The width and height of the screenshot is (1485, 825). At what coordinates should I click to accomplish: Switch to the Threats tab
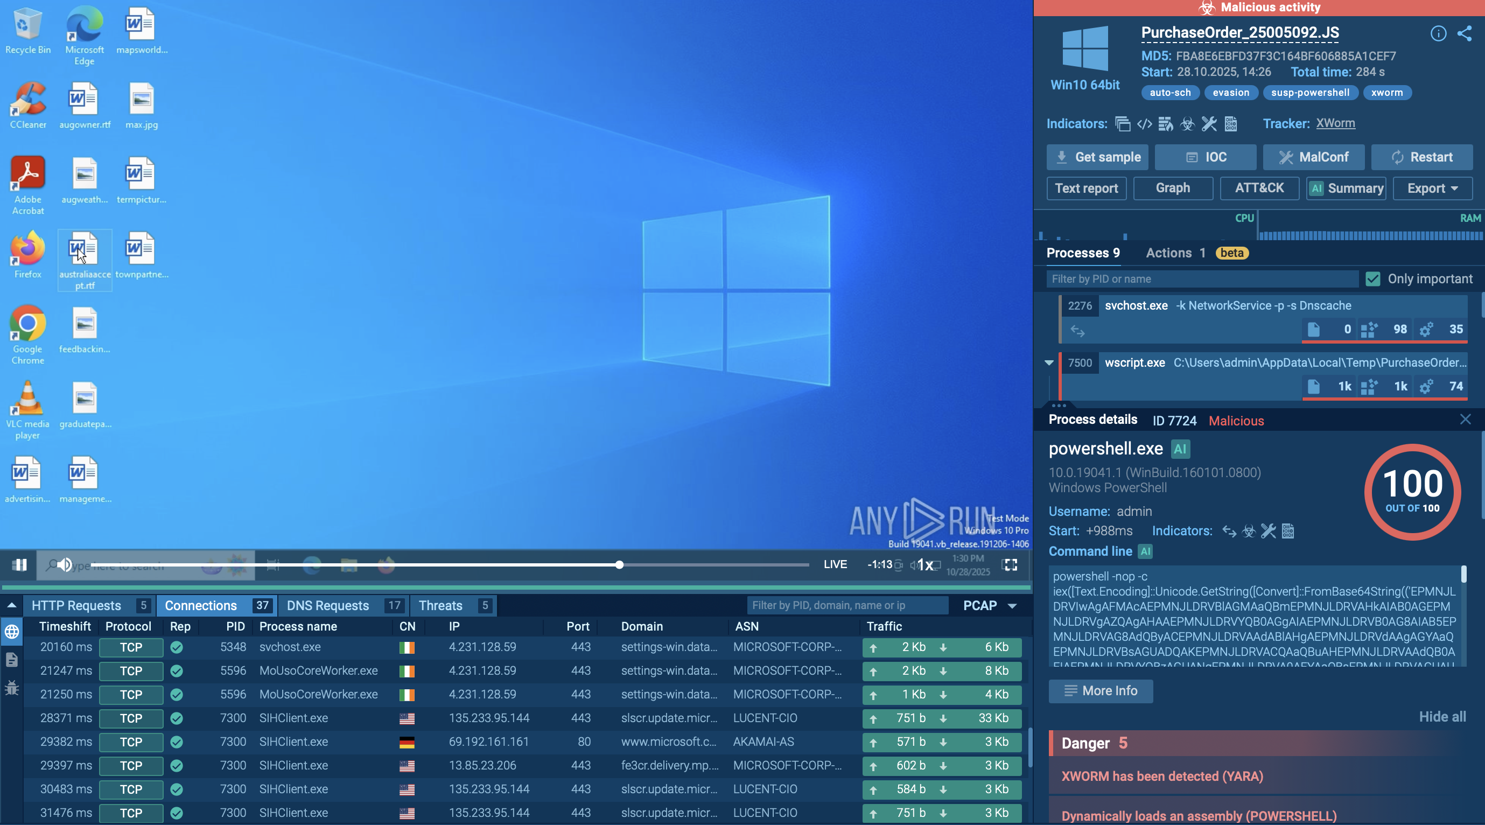click(x=440, y=605)
